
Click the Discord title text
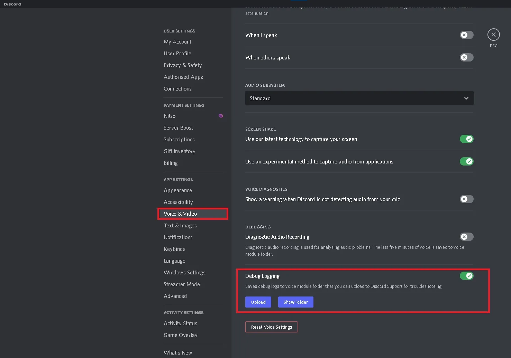(x=12, y=4)
